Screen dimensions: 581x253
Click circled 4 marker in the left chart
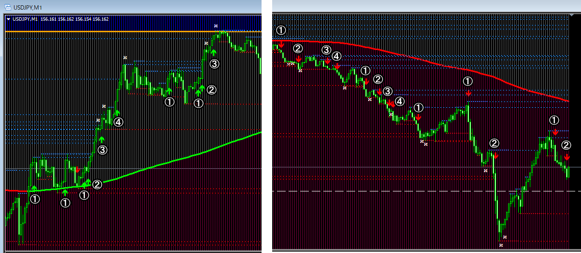118,122
